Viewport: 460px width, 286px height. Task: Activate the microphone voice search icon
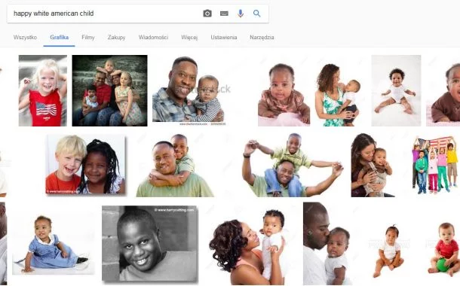pos(241,14)
